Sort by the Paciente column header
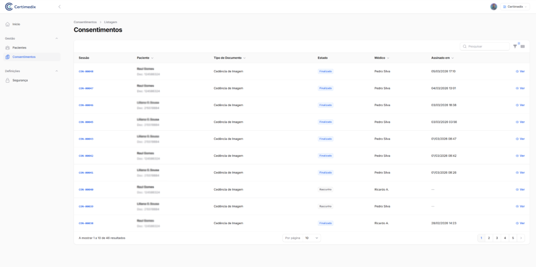 coord(145,57)
